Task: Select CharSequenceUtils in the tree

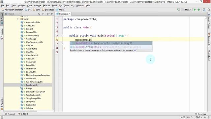Action: pos(34,42)
